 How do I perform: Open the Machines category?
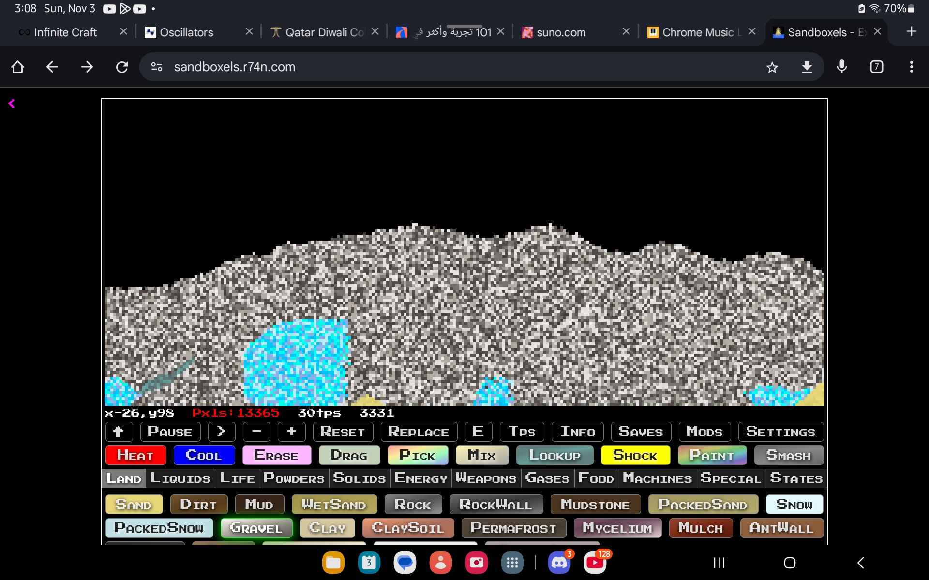[657, 478]
